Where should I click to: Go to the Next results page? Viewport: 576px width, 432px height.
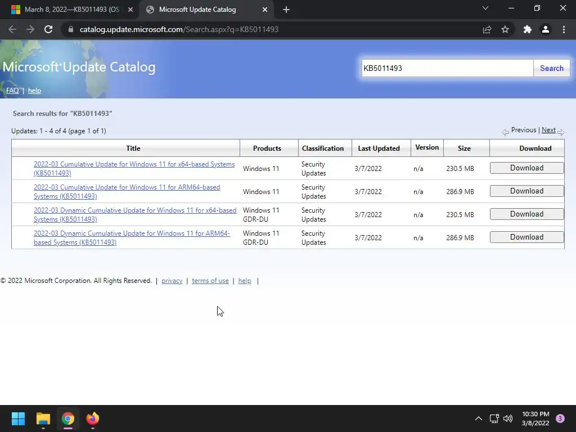[x=548, y=130]
